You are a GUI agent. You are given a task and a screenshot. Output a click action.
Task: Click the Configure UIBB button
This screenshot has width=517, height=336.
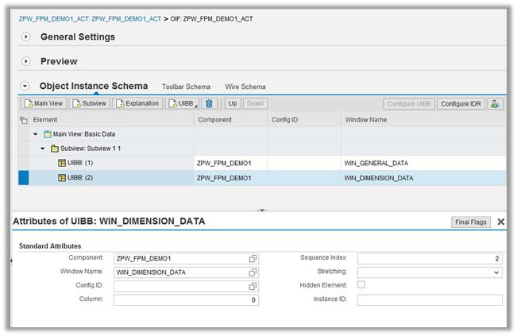[409, 104]
